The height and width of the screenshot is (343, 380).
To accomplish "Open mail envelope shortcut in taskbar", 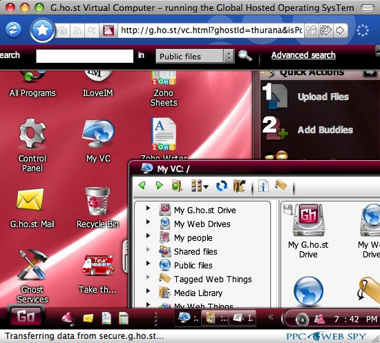I will tap(88, 318).
